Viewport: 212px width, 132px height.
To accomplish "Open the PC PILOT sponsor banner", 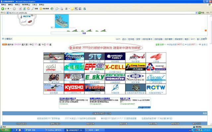I will coord(74,77).
